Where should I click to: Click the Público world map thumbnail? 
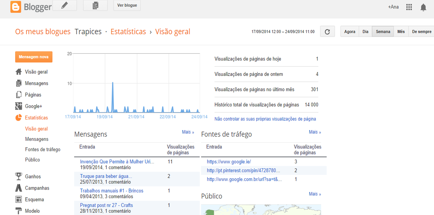coord(261,210)
